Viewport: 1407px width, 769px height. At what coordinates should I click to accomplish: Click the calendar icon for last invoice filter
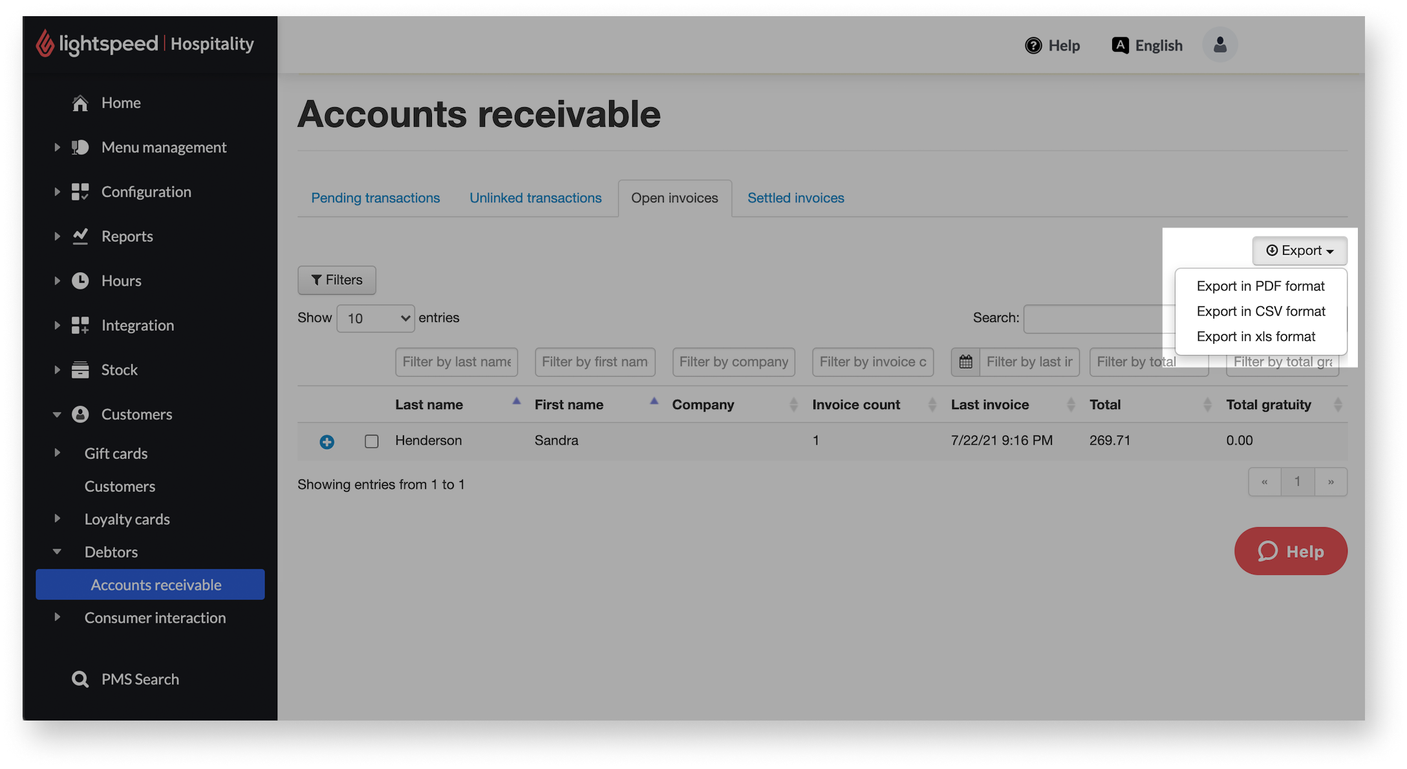click(x=965, y=362)
